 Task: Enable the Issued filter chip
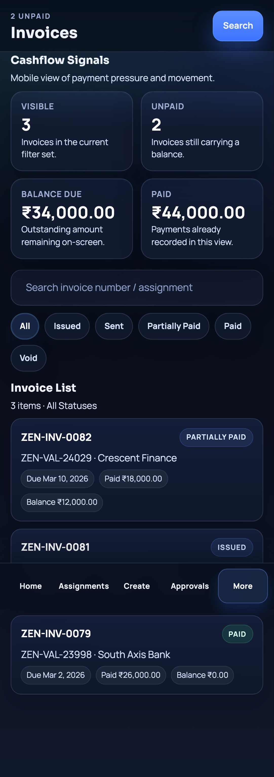[x=67, y=326]
